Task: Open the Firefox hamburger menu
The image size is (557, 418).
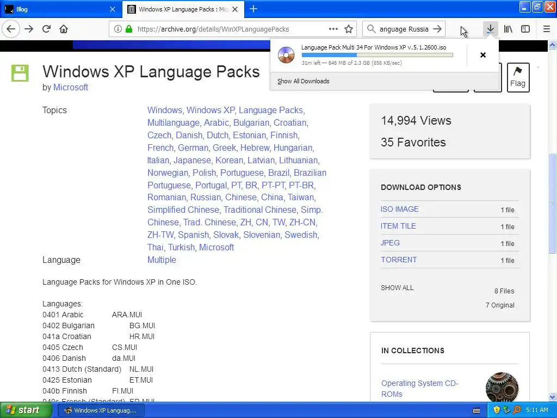Action: [546, 29]
